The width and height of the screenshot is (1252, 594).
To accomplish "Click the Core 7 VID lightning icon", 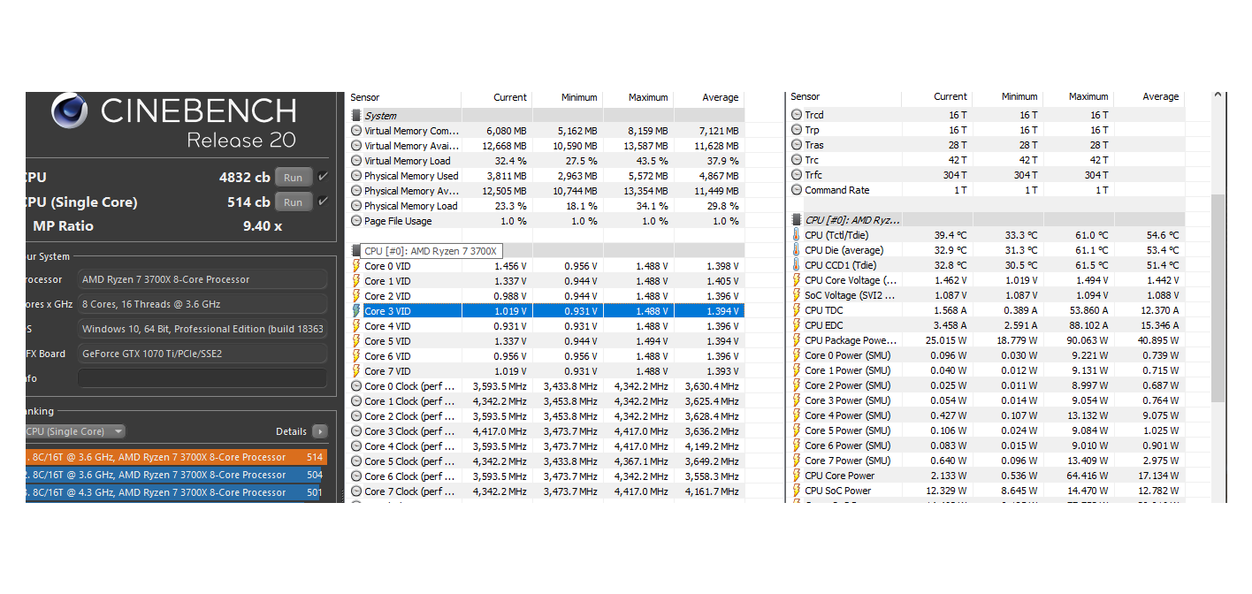I will tap(356, 371).
